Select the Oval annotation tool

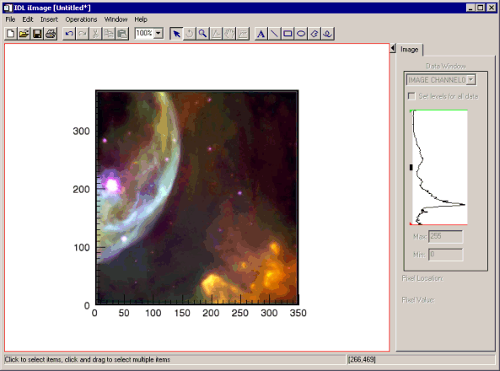pos(301,34)
